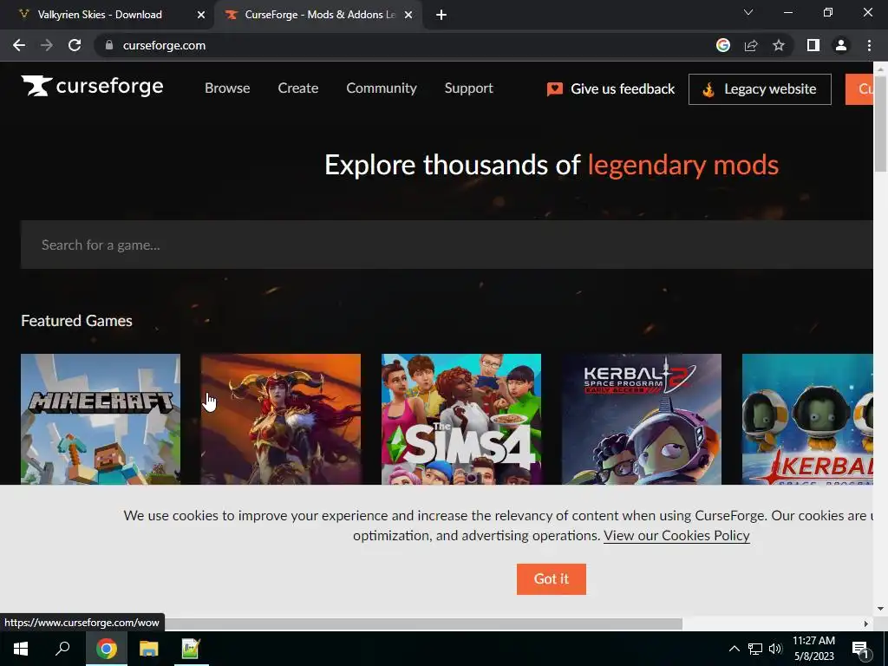Toggle the browser side panel icon
The width and height of the screenshot is (888, 666).
click(x=813, y=45)
